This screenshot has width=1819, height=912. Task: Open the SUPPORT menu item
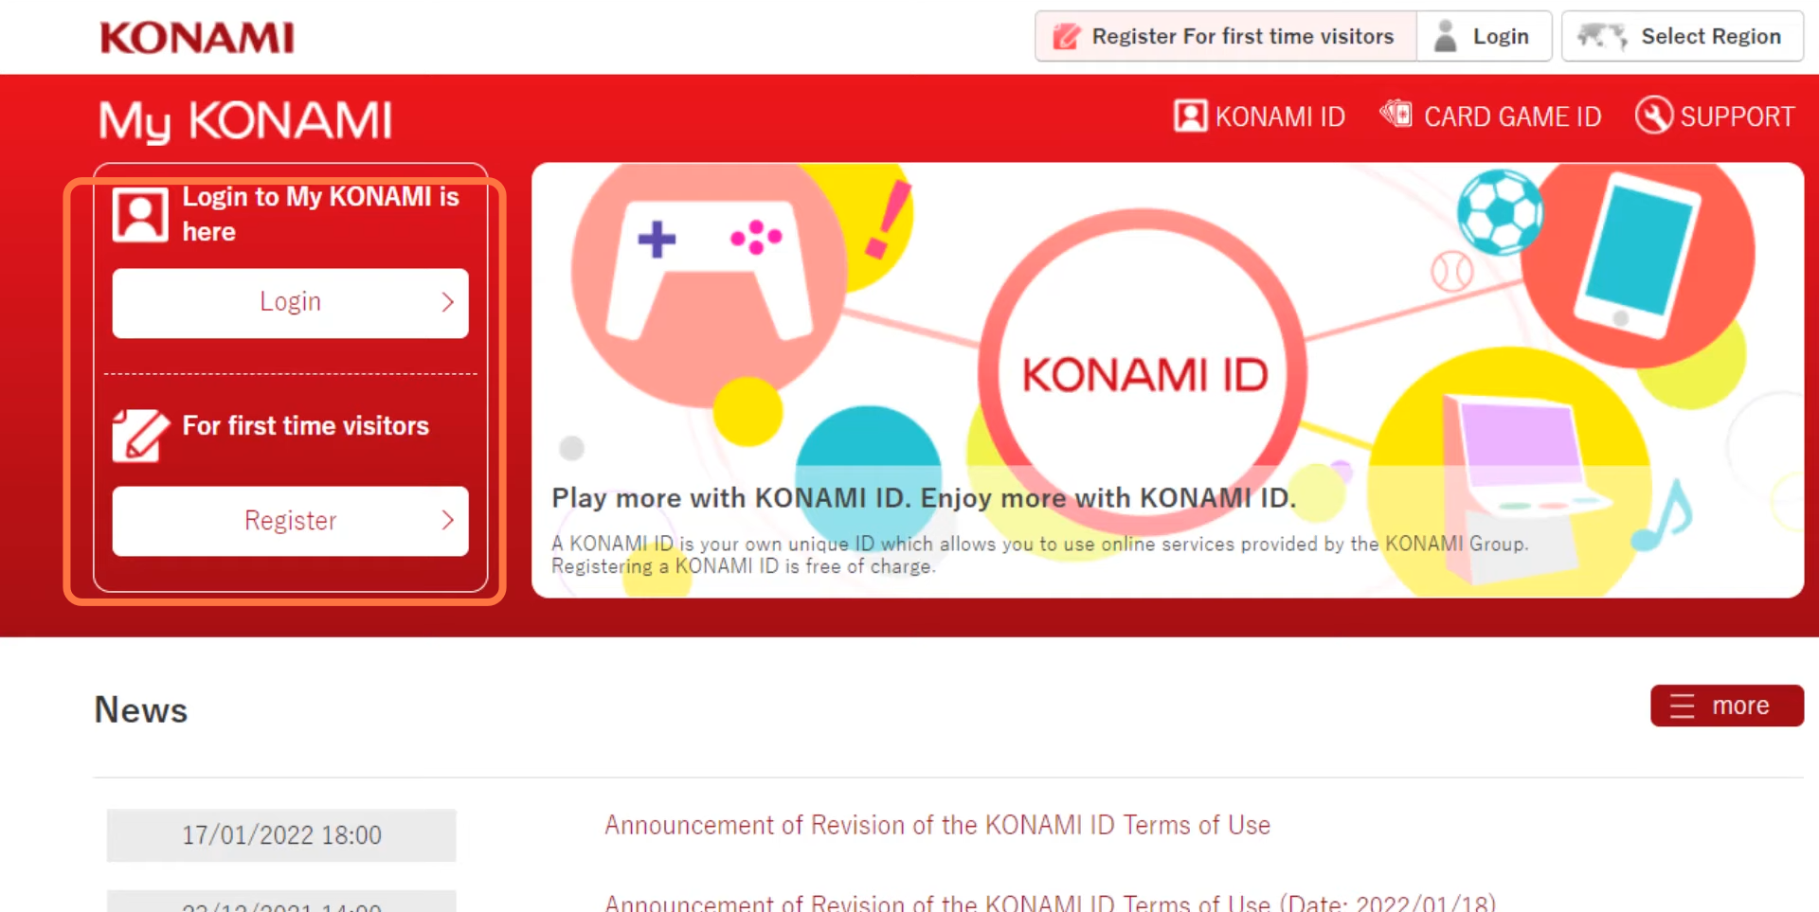[x=1715, y=116]
